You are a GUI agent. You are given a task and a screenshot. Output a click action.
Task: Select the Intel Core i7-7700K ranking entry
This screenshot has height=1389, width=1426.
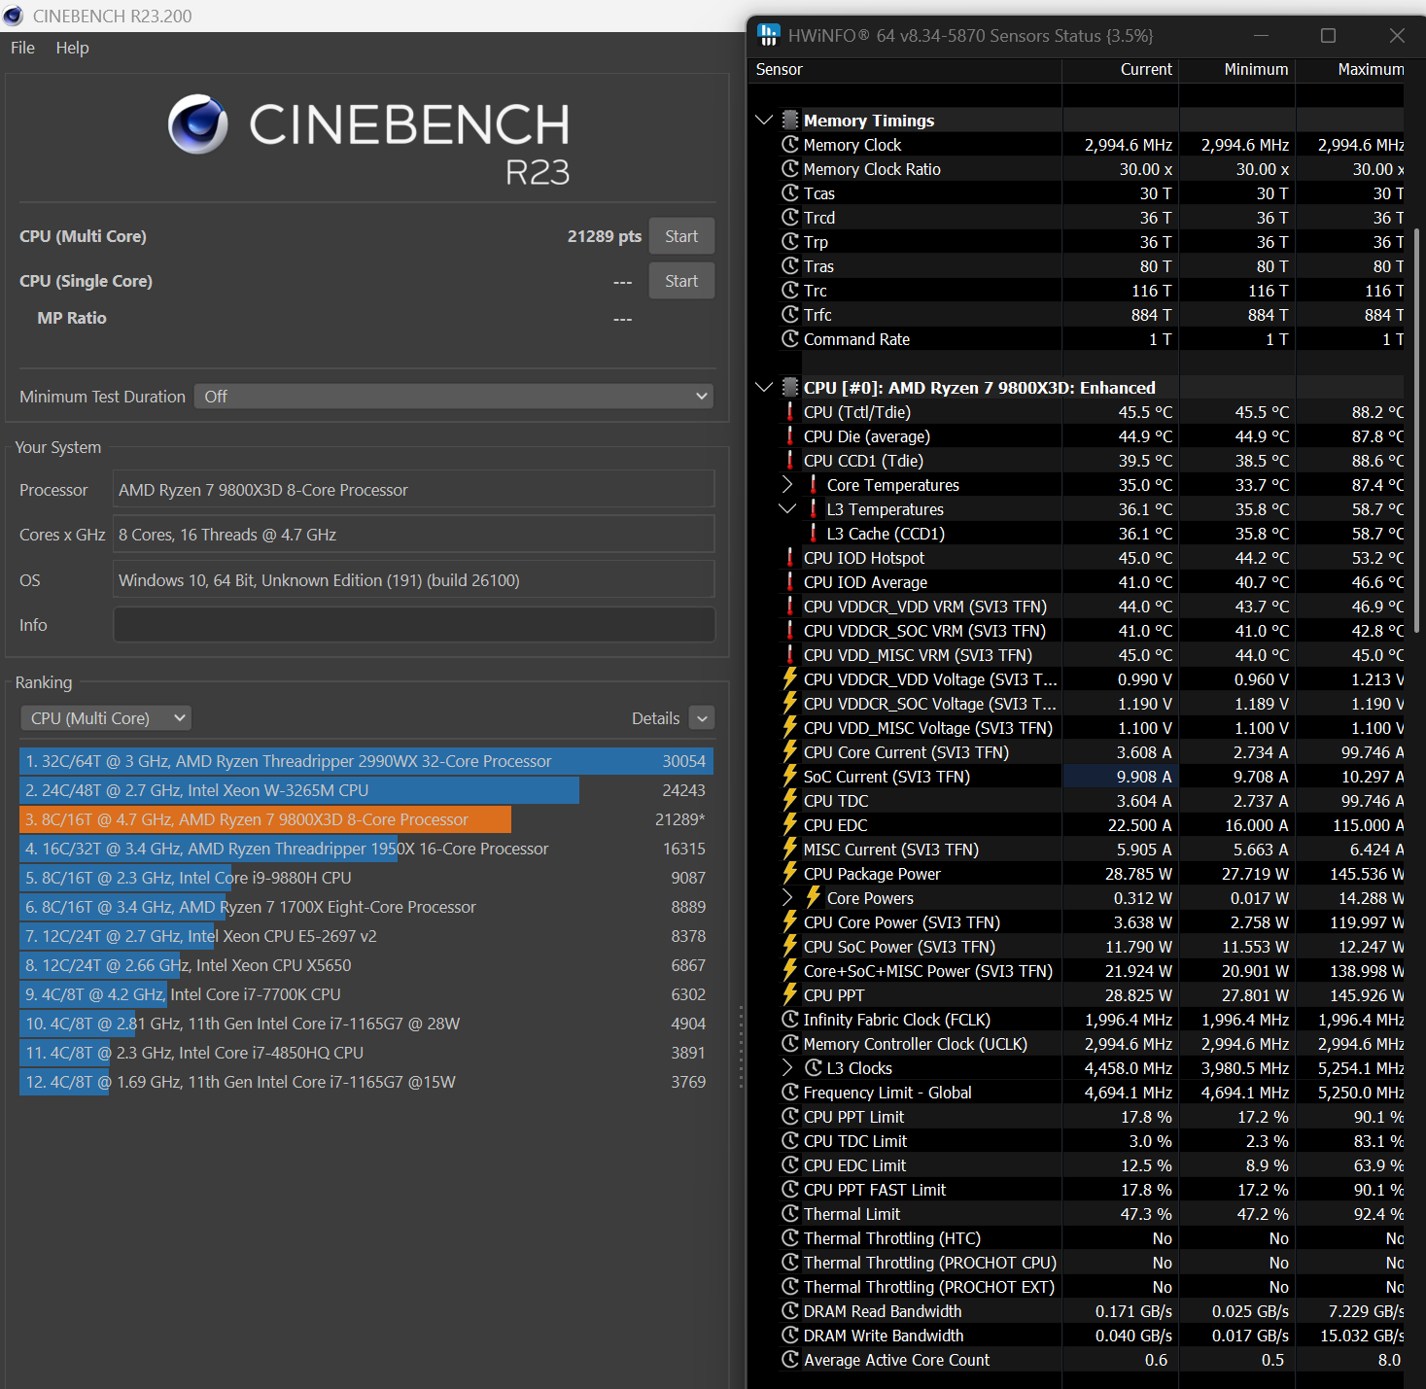[366, 994]
